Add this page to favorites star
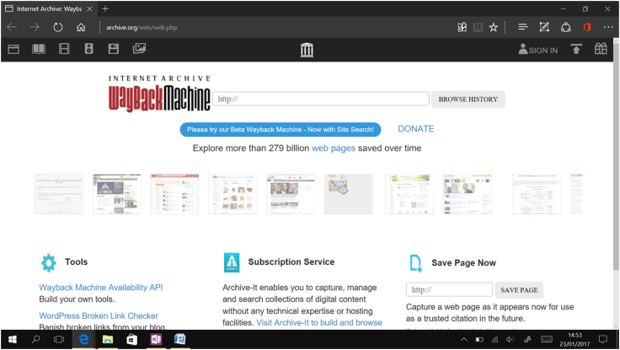 point(494,27)
